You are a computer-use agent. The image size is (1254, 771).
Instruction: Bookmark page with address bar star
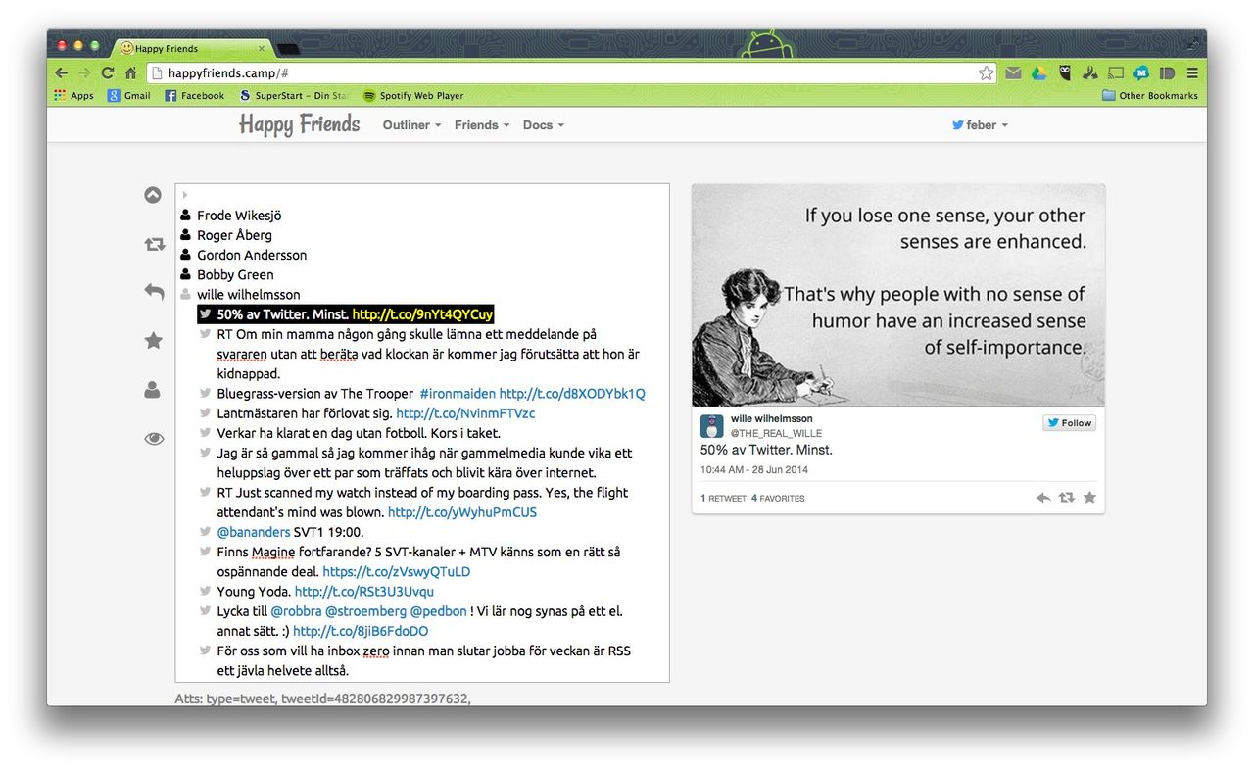coord(986,73)
